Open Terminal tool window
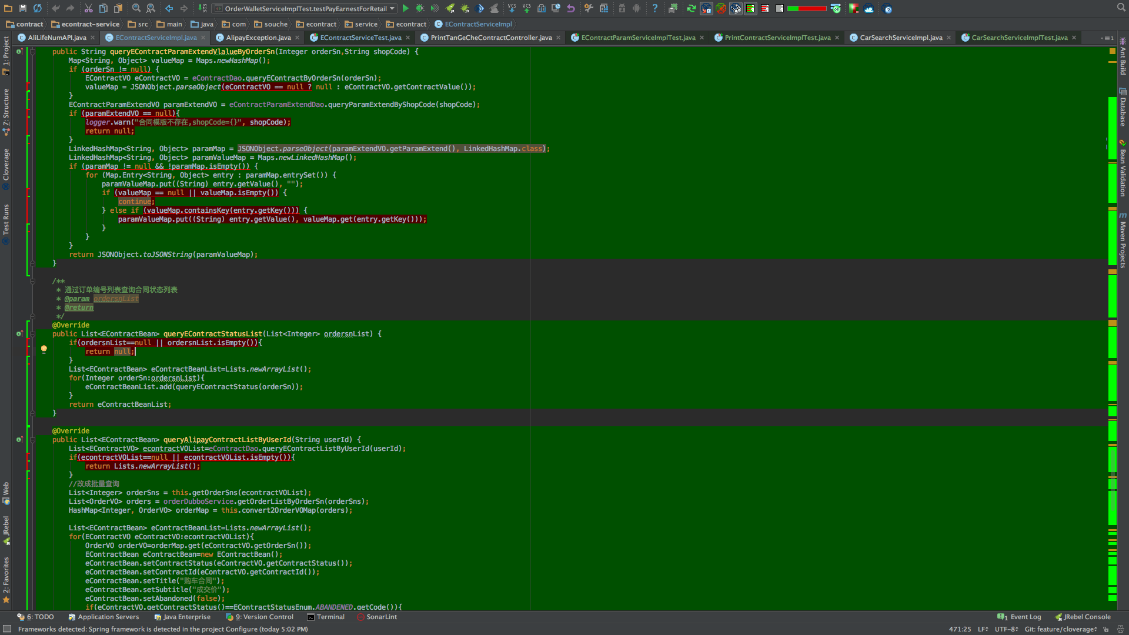Screen dimensions: 1129x635 tap(326, 617)
